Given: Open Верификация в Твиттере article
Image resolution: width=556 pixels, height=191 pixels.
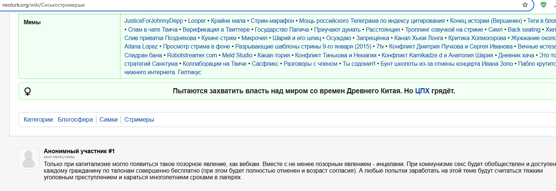Looking at the screenshot, I should point(216,30).
